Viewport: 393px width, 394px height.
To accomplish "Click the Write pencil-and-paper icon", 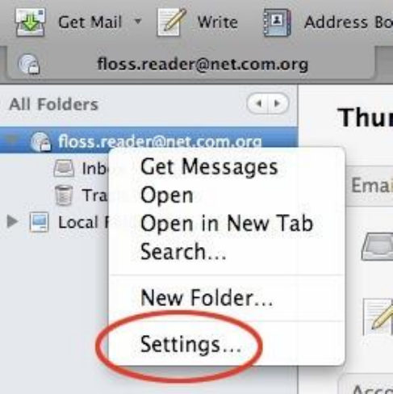I will (x=172, y=22).
